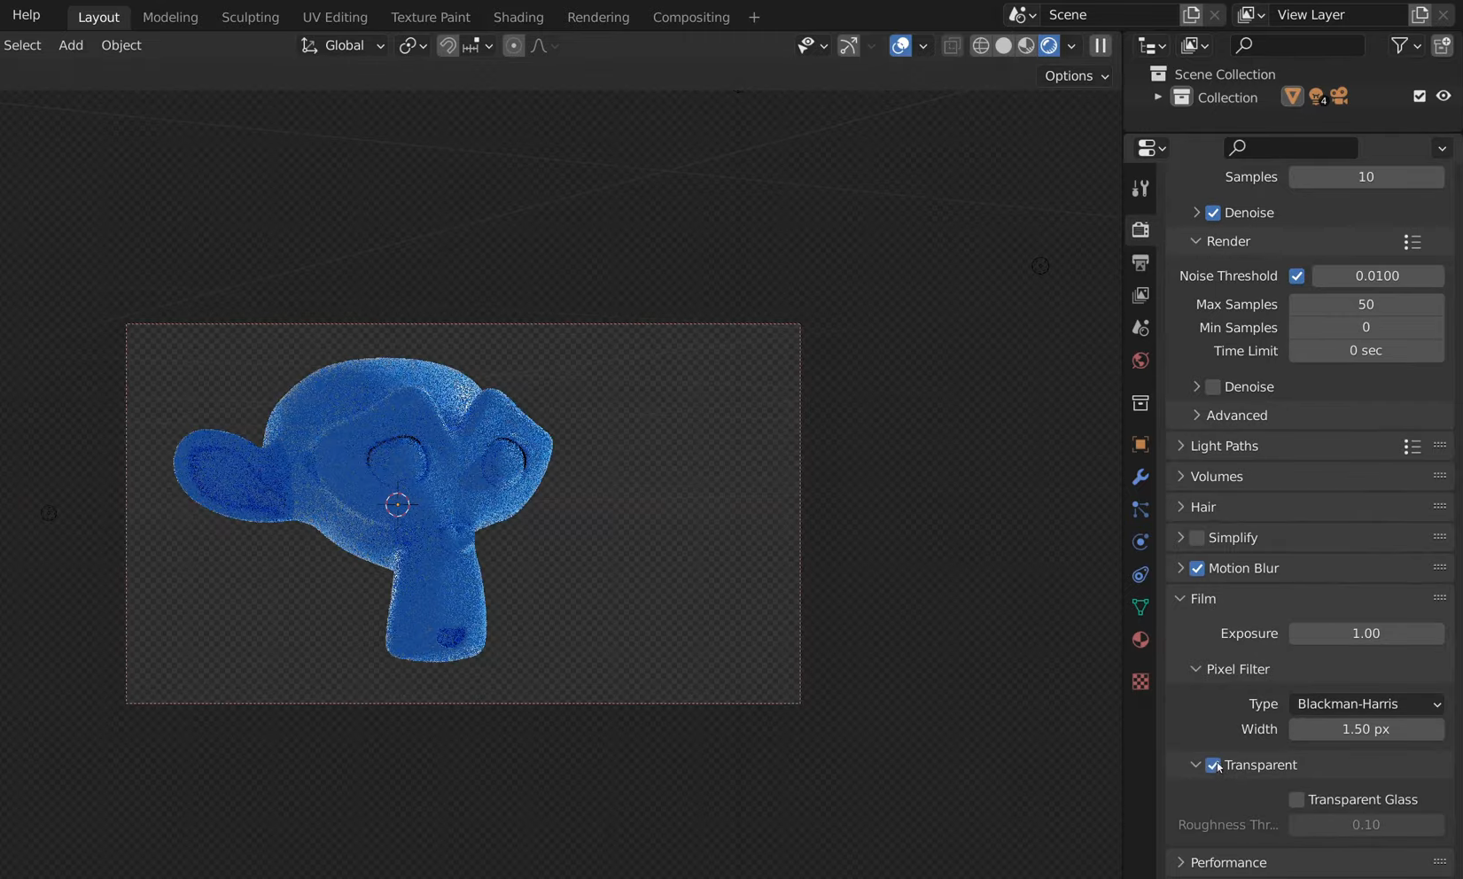Open the Pixel Filter Type dropdown
The image size is (1463, 879).
(1366, 704)
